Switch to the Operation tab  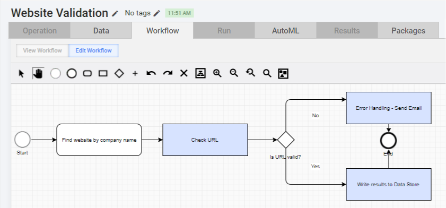coord(40,31)
